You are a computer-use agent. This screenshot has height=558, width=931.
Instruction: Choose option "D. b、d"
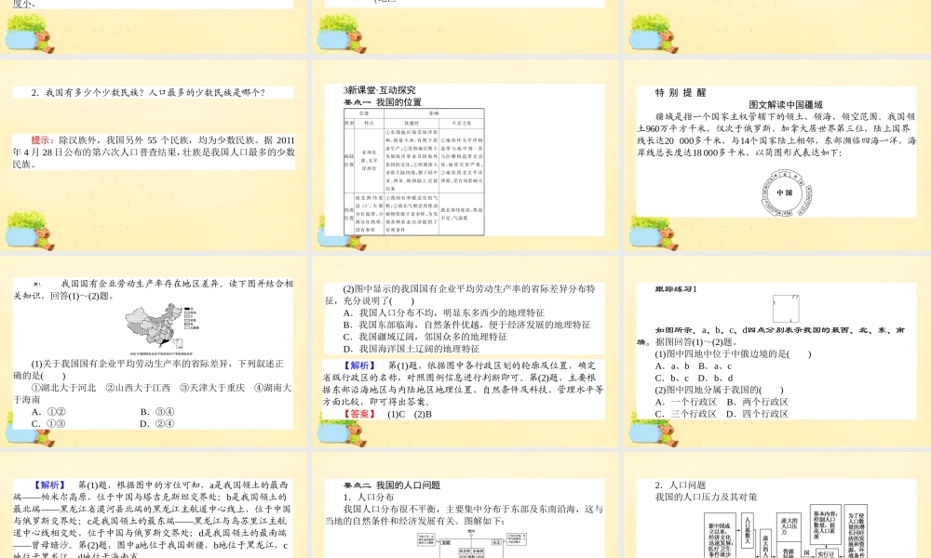[715, 378]
